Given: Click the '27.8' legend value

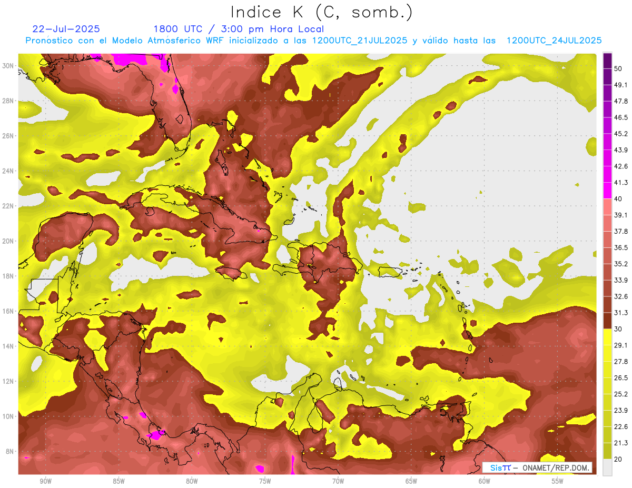Looking at the screenshot, I should click(620, 361).
